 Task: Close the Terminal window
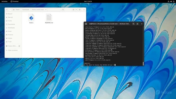click(142, 24)
